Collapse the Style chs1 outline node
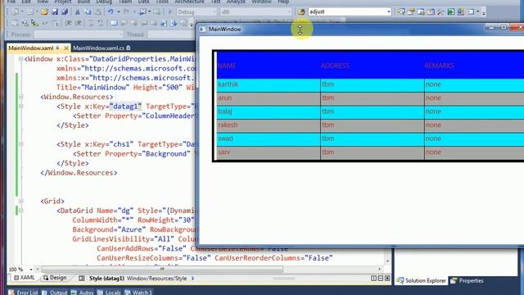This screenshot has width=524, height=295. click(20, 144)
